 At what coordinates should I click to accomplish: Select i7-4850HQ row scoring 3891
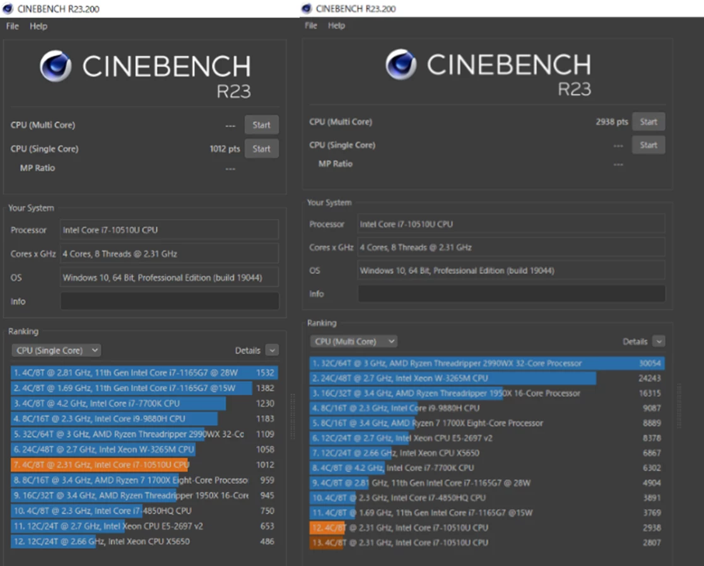coord(487,498)
